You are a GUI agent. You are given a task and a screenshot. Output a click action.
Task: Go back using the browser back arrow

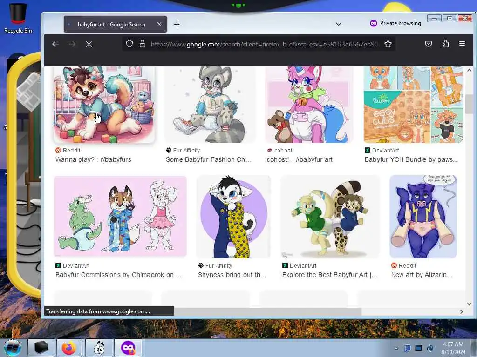55,44
